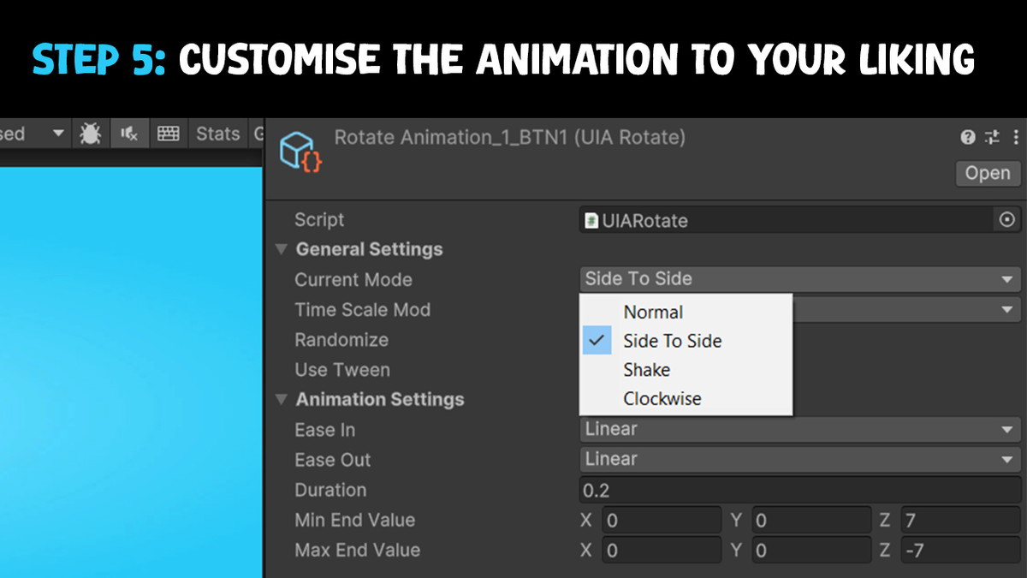Screen dimensions: 1027x578
Task: Open the Ease In dropdown
Action: tap(800, 429)
